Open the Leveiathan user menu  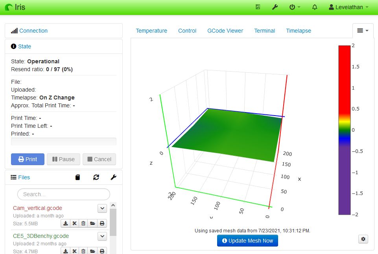pos(348,7)
